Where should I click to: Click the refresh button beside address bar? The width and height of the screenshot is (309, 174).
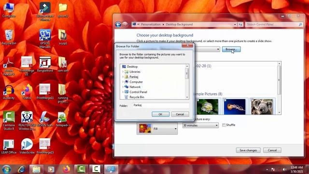tap(240, 25)
